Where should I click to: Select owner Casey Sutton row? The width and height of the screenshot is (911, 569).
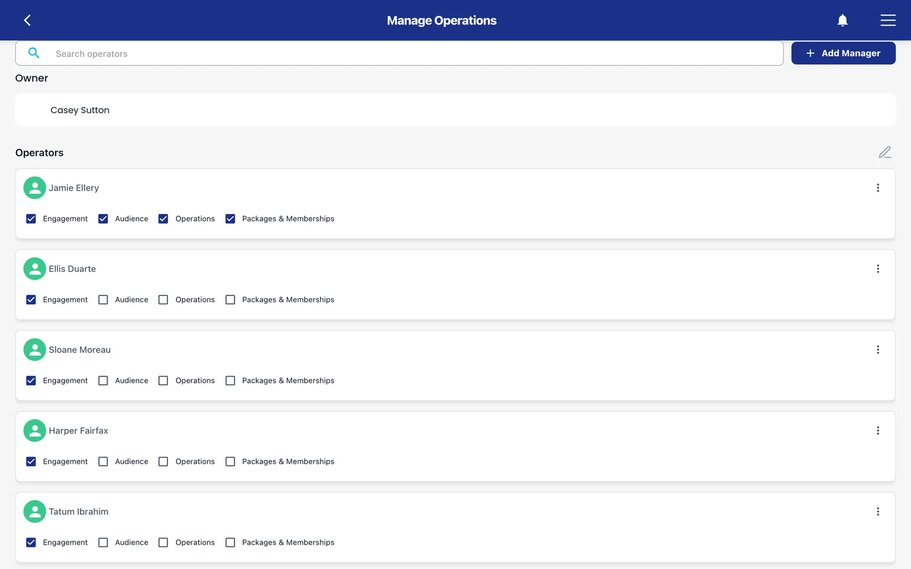455,110
